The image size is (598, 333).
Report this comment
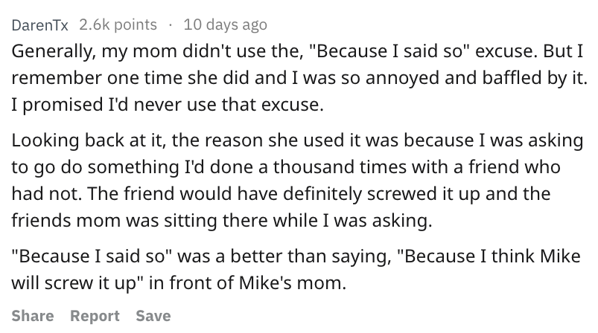pyautogui.click(x=95, y=316)
